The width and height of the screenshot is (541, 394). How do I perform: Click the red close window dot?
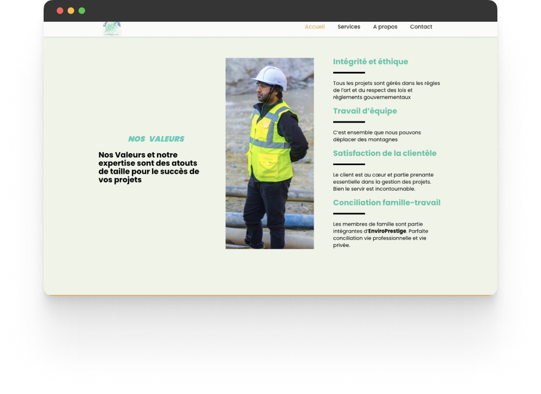click(x=60, y=11)
